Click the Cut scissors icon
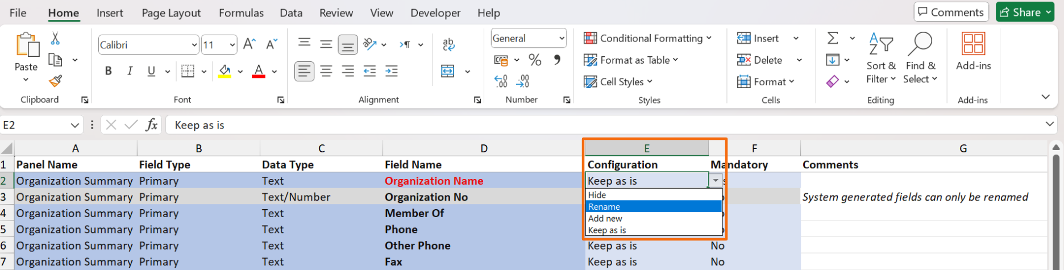 click(x=55, y=39)
